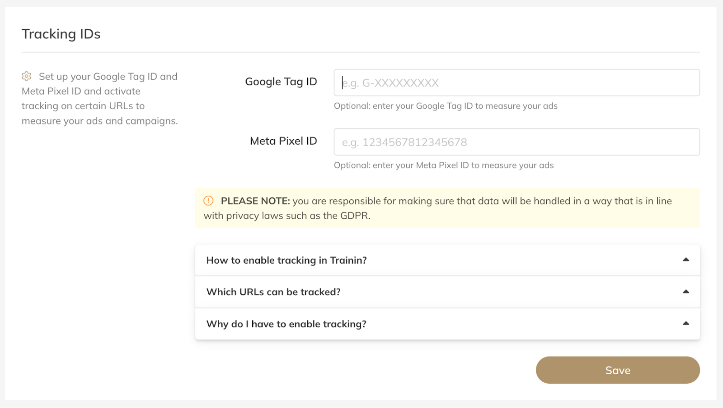This screenshot has width=723, height=408.
Task: Click into the Meta Pixel ID field
Action: pos(516,142)
